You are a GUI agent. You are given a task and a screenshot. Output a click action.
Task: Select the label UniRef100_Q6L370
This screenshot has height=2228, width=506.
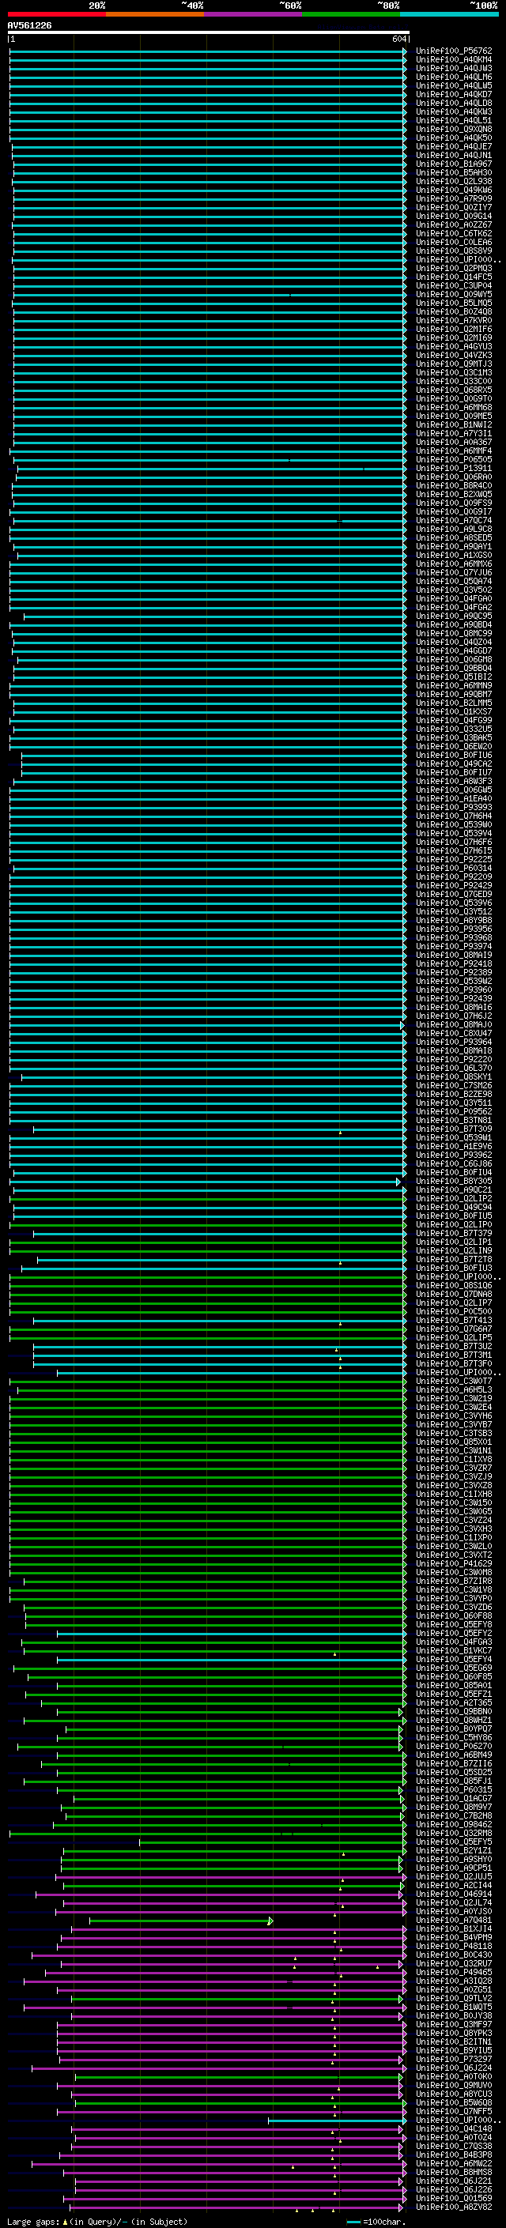coord(454,1069)
